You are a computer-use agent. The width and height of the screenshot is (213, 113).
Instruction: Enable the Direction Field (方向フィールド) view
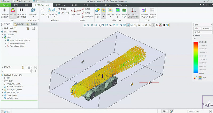click(124, 12)
